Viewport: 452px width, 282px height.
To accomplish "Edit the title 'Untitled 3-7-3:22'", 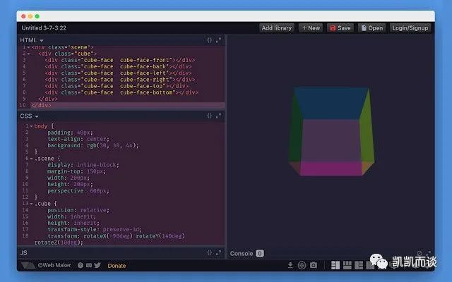I will tap(44, 28).
